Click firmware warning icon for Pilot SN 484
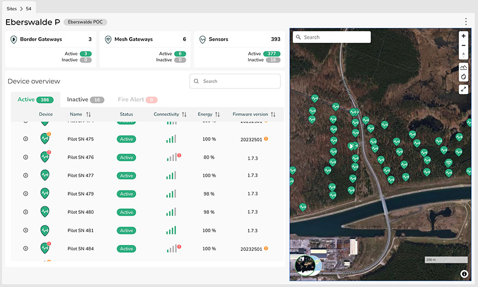 266,248
